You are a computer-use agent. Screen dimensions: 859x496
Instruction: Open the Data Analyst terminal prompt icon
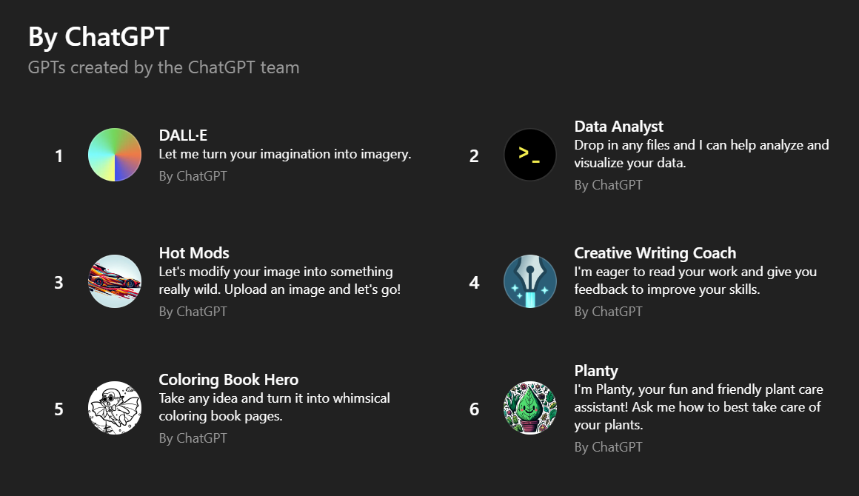pos(530,155)
